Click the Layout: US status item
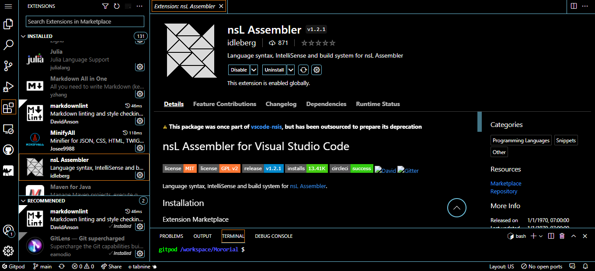 [x=501, y=266]
